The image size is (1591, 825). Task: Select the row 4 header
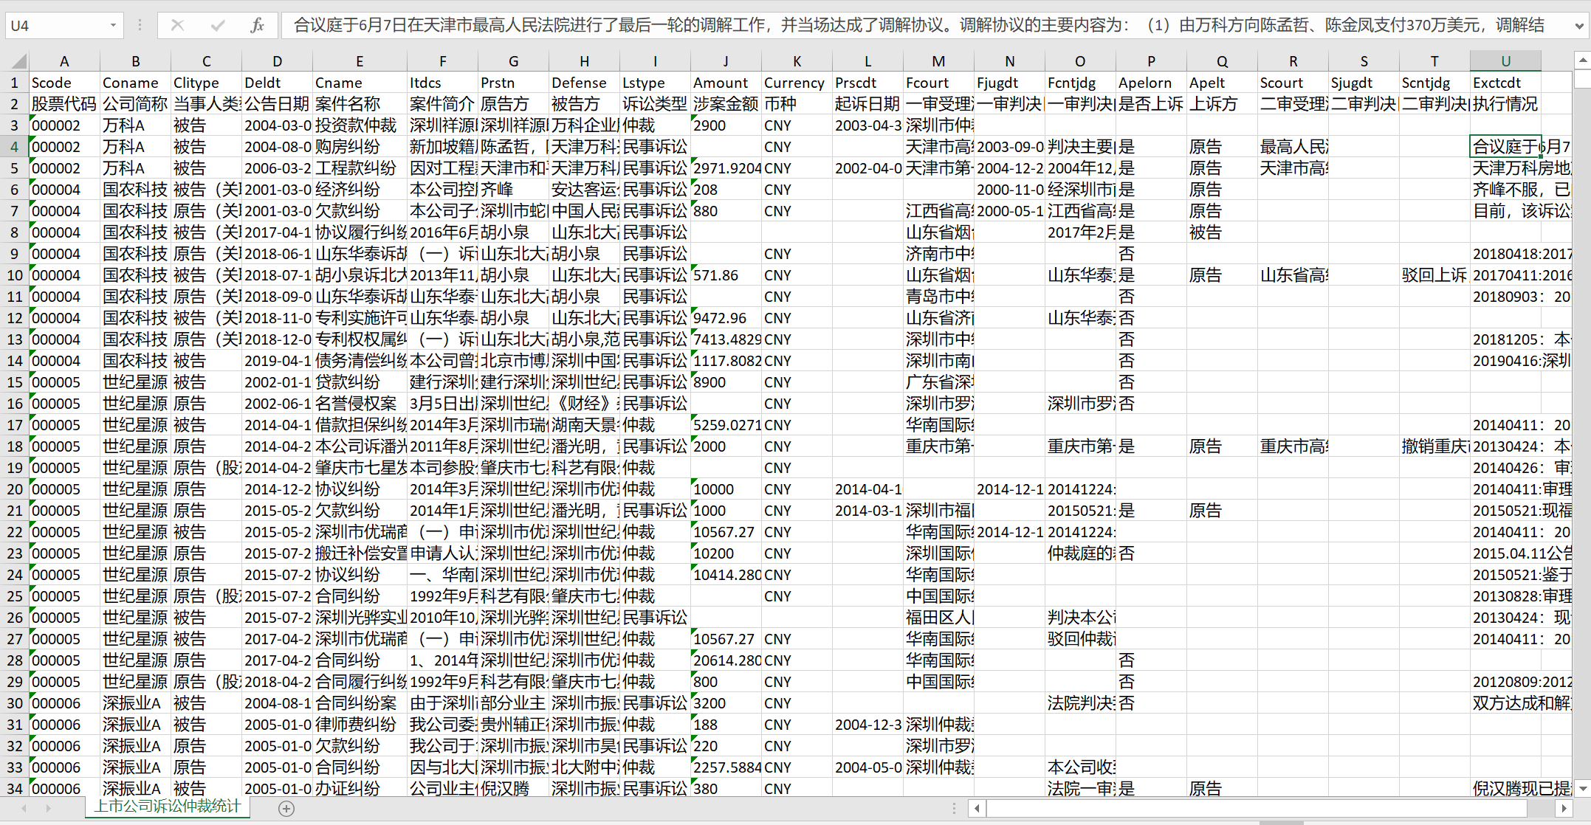point(14,147)
